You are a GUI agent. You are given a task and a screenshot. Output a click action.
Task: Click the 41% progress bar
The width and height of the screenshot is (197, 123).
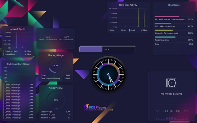tap(107, 49)
